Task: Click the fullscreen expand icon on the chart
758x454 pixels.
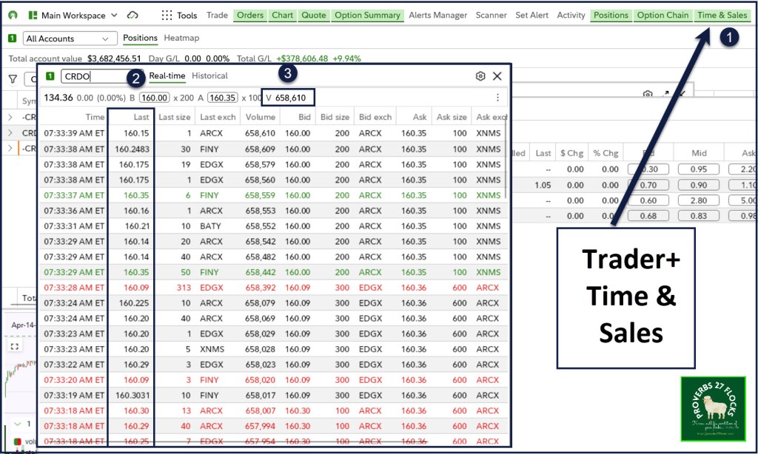Action: point(14,346)
